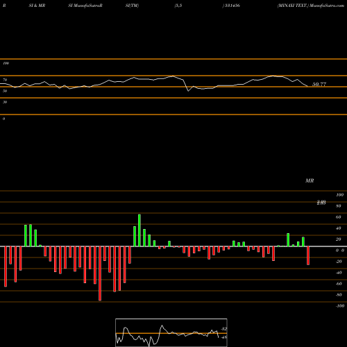Click the histogram axis label -100
This screenshot has width=347, height=347.
click(340, 306)
